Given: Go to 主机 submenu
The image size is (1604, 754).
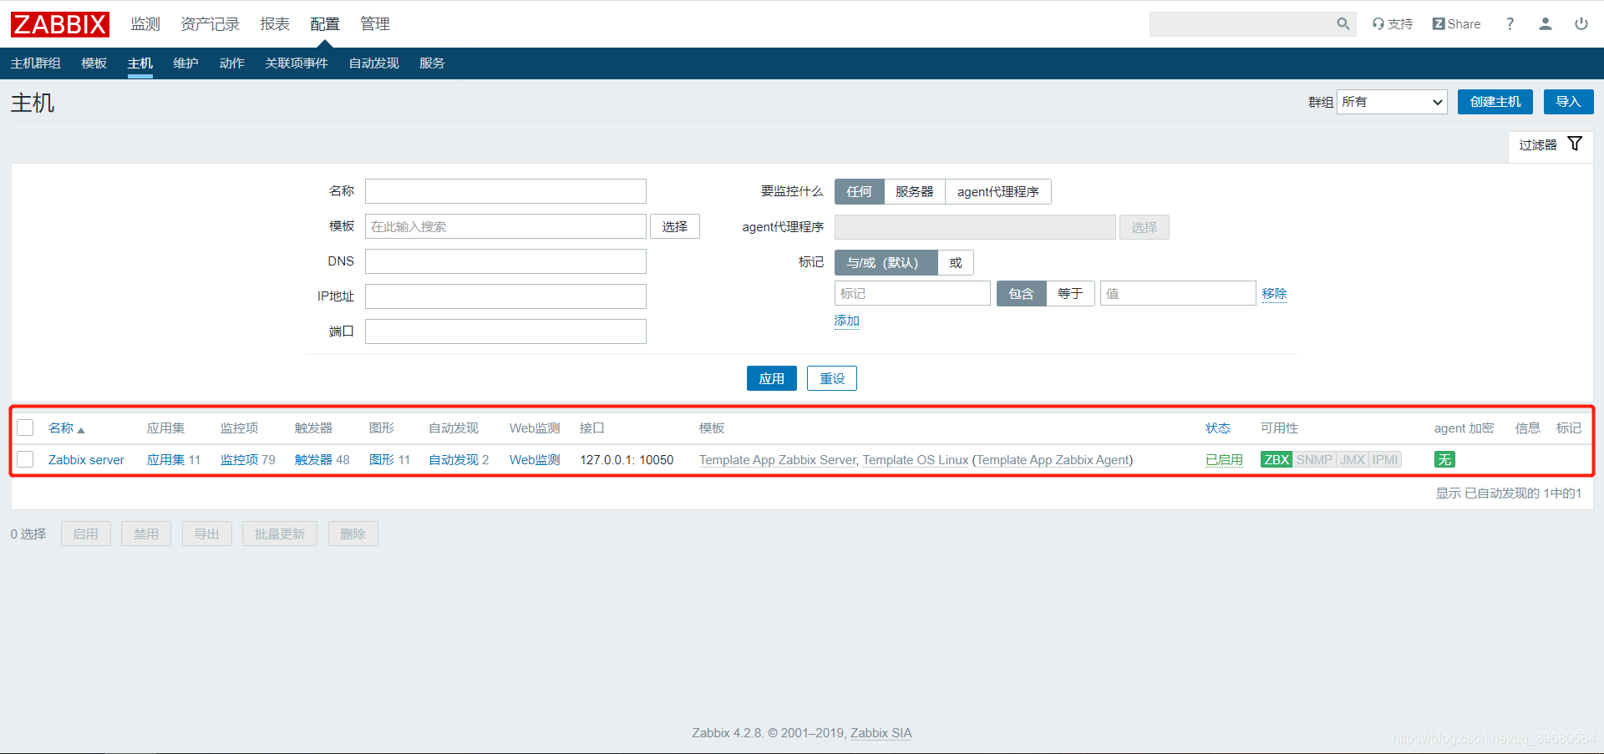Looking at the screenshot, I should pos(140,63).
